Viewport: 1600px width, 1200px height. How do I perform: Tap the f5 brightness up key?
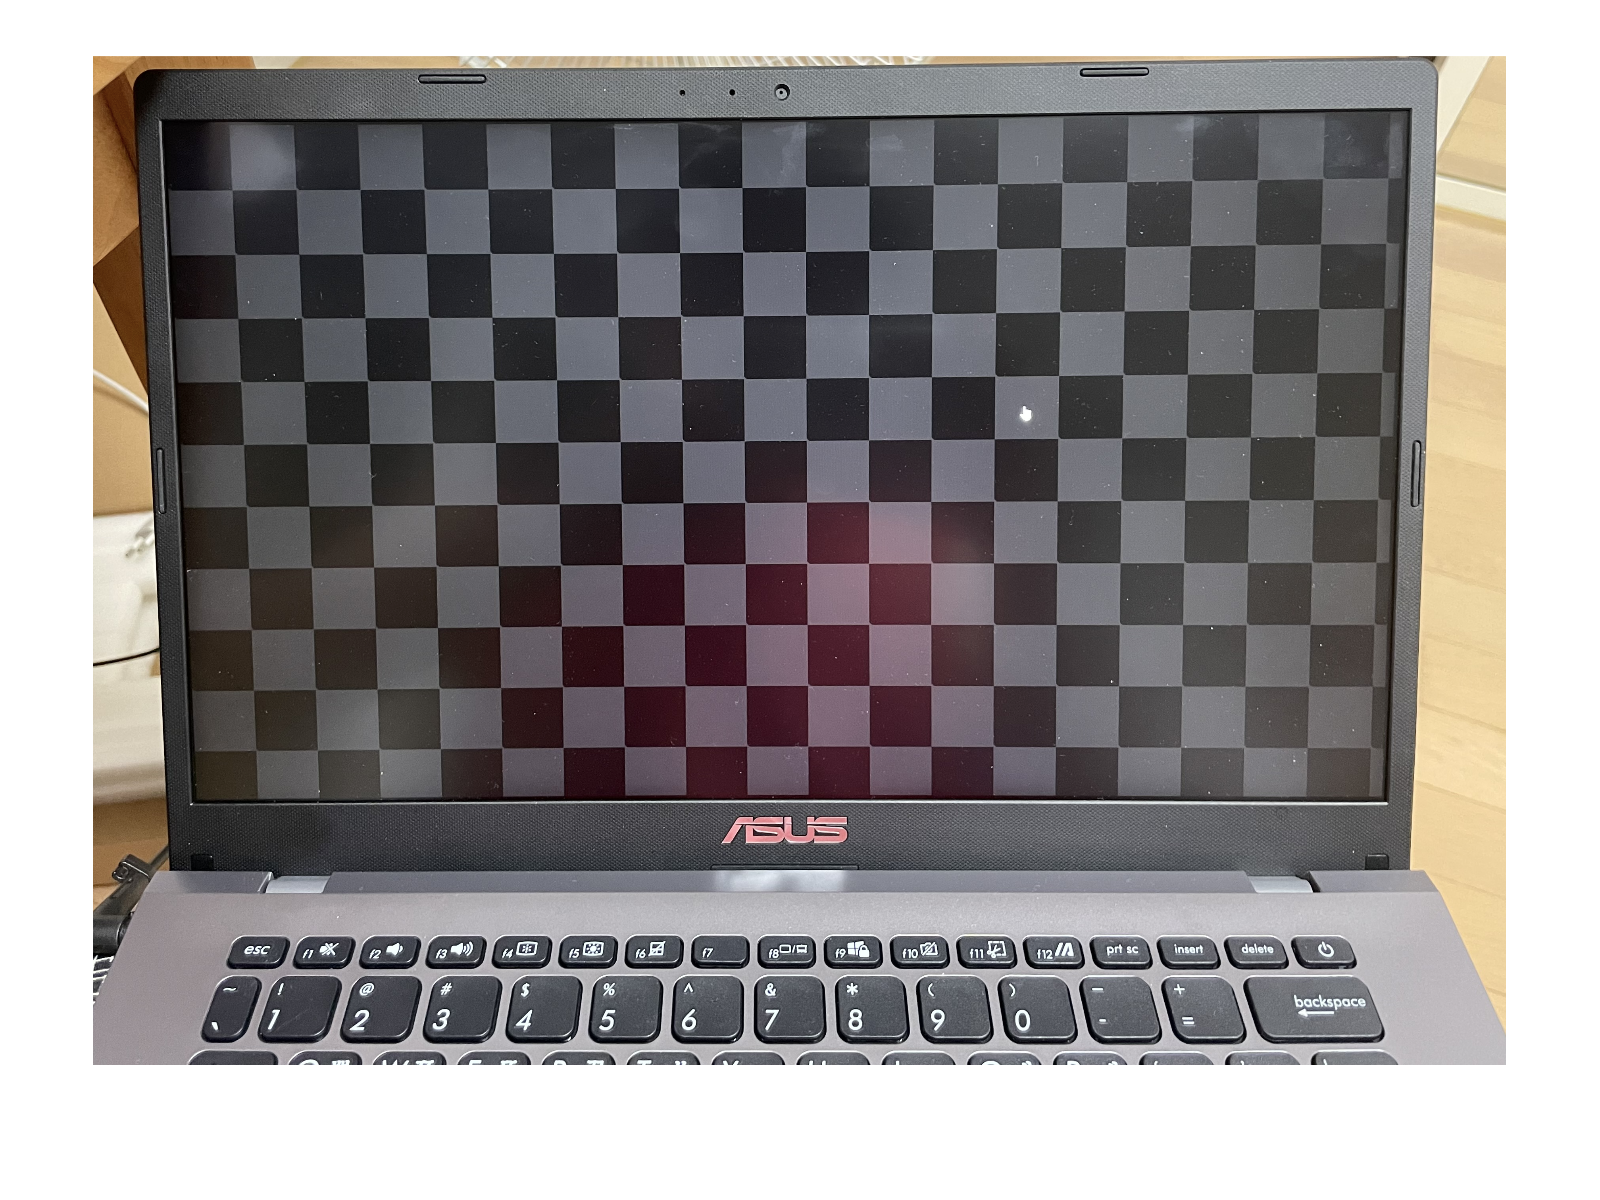tap(587, 951)
